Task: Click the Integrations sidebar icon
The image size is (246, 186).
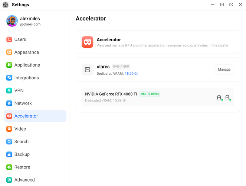Action: click(x=9, y=78)
